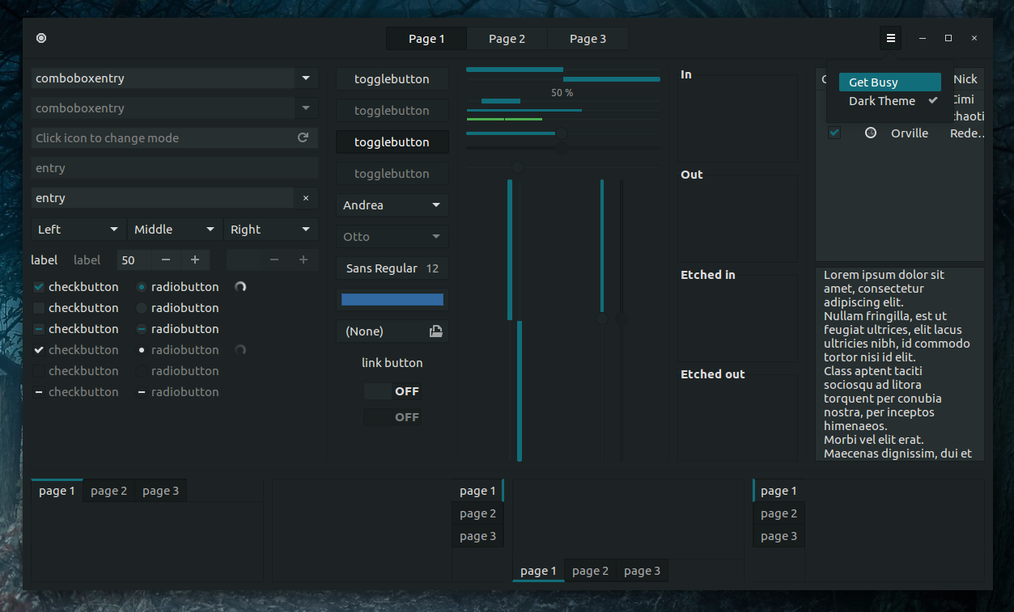Click the plus stepper next to the 50 spinbutton

[194, 260]
